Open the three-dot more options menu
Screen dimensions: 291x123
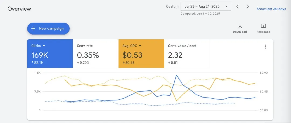click(x=265, y=47)
